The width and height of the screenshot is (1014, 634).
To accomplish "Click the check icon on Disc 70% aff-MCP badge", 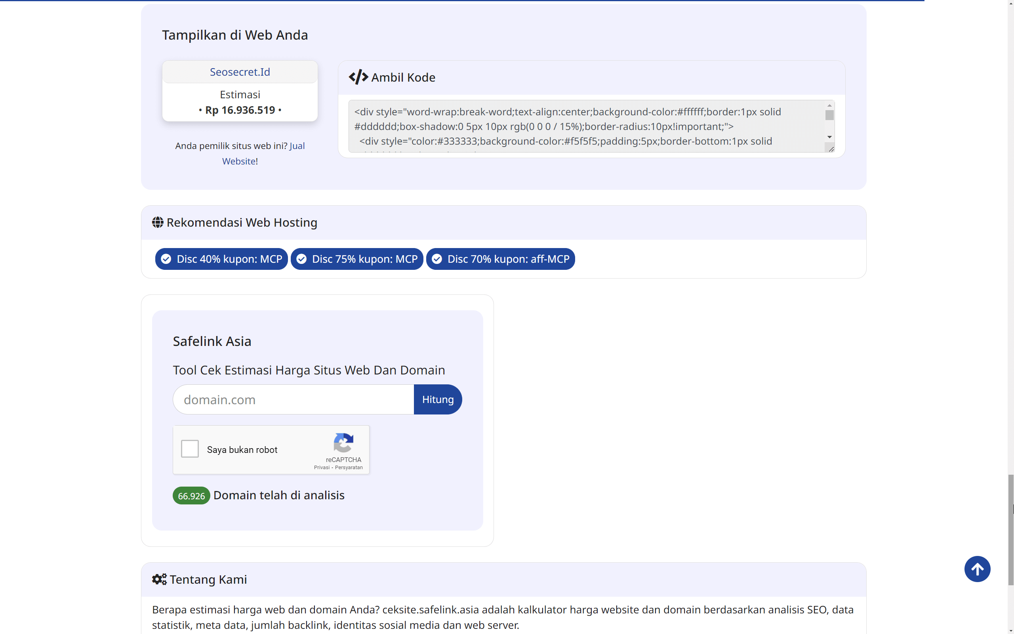I will pyautogui.click(x=436, y=259).
